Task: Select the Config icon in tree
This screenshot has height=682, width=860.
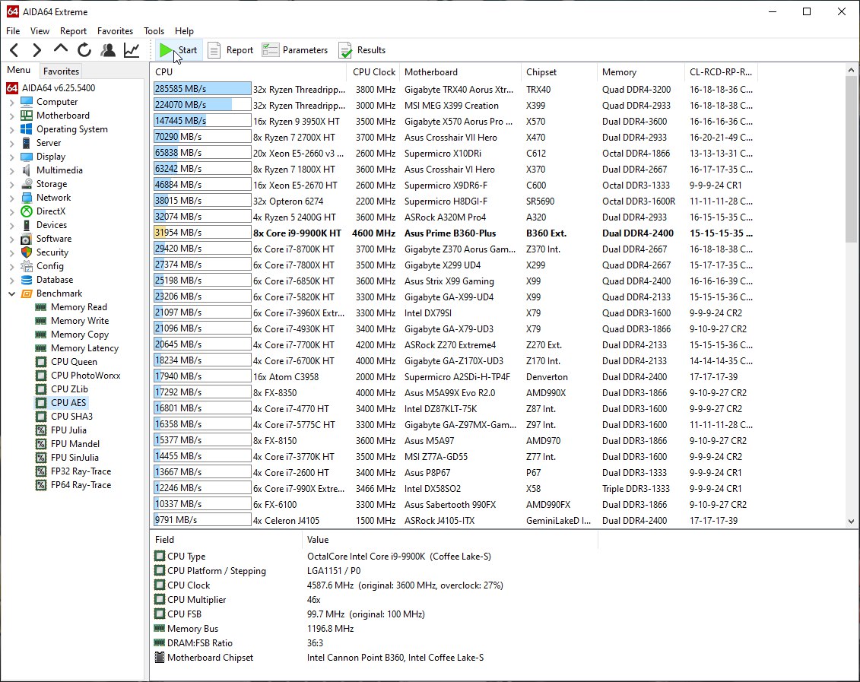Action: tap(27, 266)
